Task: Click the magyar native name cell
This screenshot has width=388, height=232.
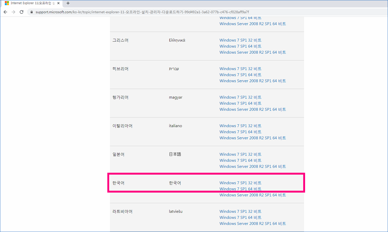Action: click(x=176, y=97)
